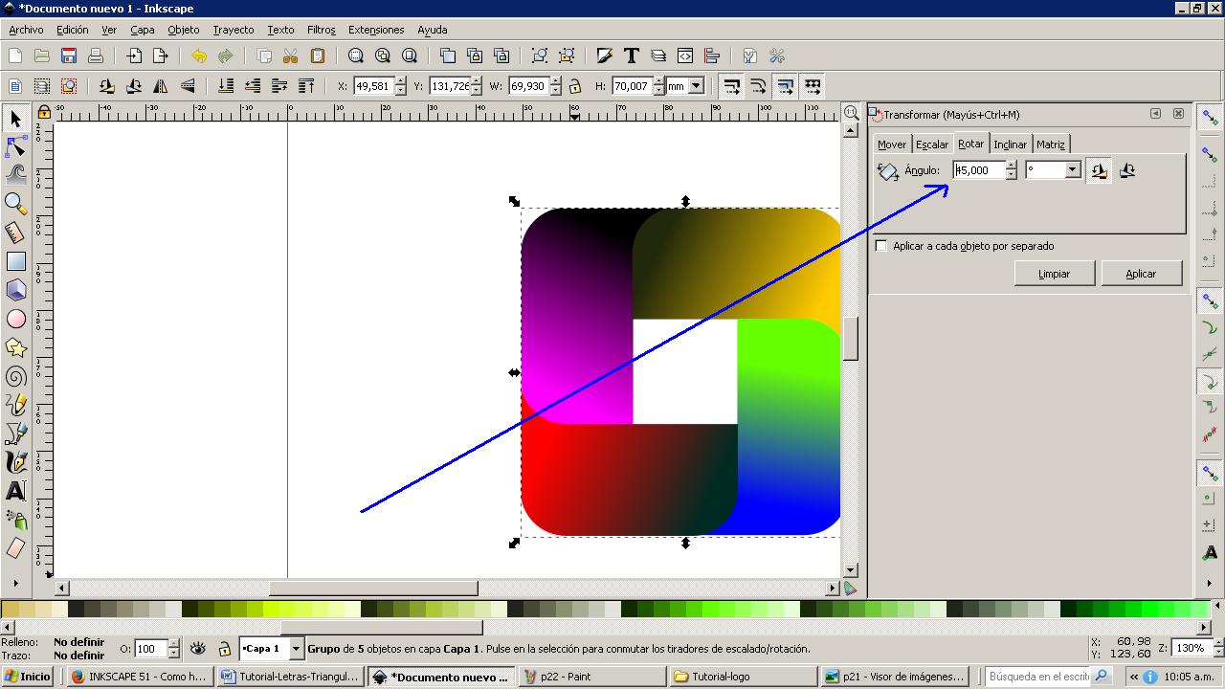
Task: Toggle move gradients with object button
Action: [x=786, y=86]
